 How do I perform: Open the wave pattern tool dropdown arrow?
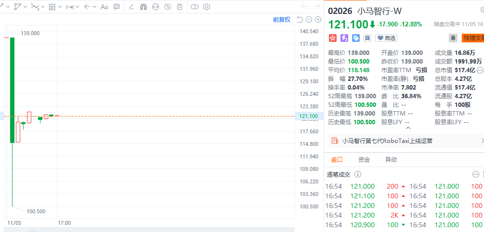pos(42,7)
